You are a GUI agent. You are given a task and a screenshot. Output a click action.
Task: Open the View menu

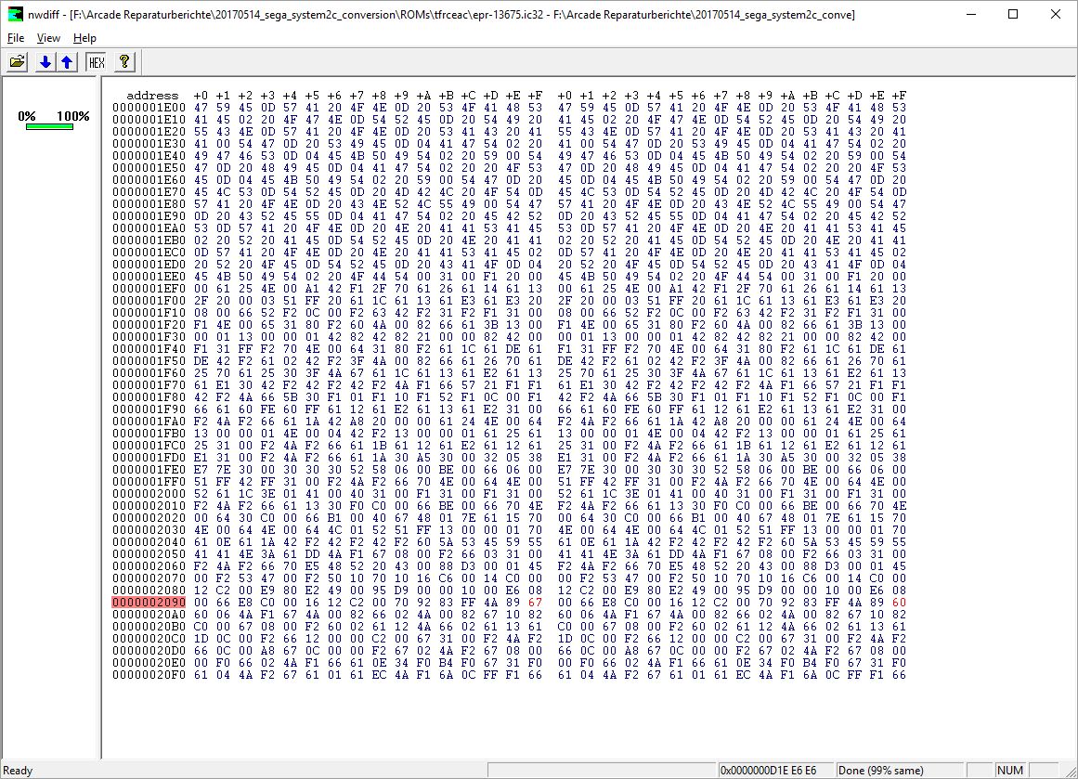point(48,38)
